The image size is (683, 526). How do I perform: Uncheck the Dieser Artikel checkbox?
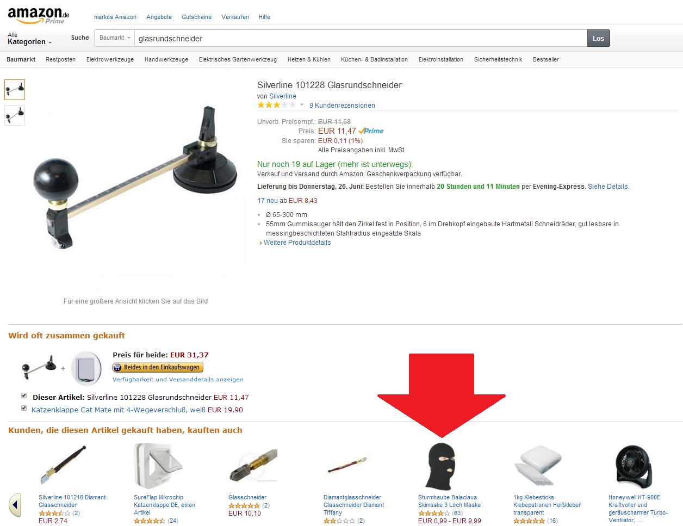(x=24, y=395)
